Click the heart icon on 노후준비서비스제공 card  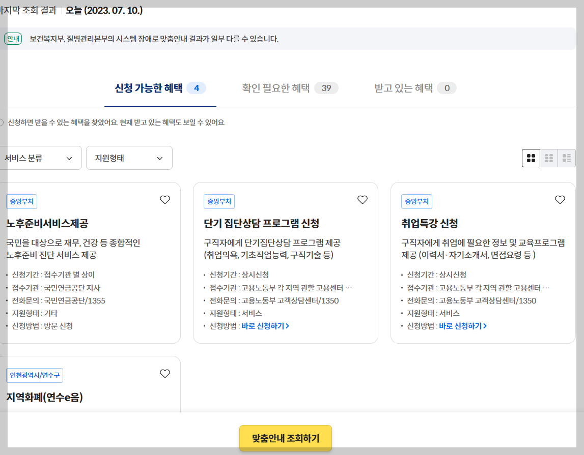tap(164, 200)
